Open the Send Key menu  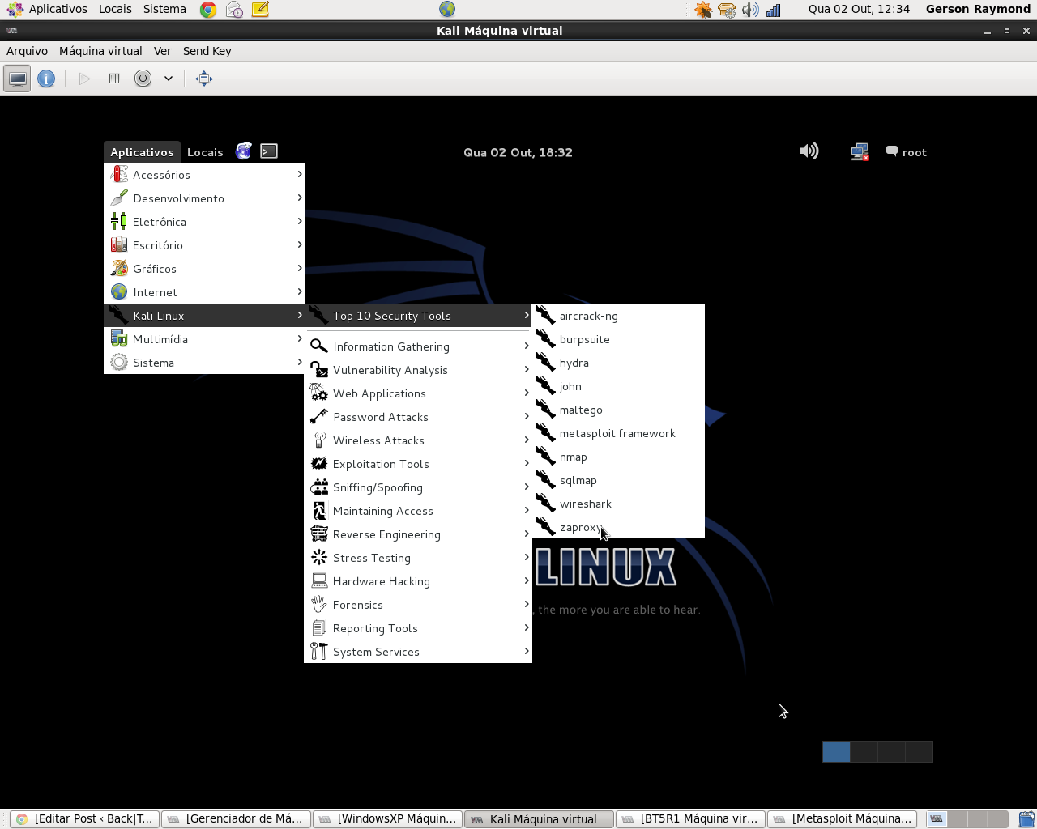tap(207, 51)
